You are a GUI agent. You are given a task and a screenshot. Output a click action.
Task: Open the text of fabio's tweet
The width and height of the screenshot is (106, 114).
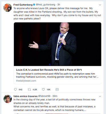coord(54,105)
